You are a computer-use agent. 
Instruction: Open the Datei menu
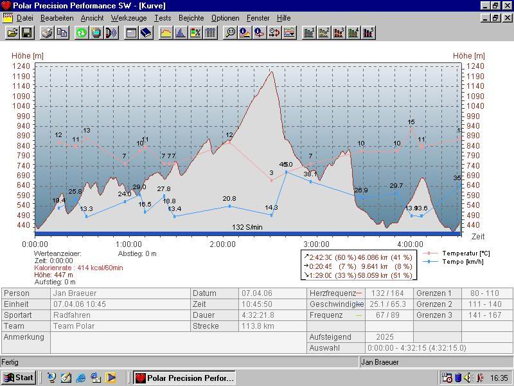pyautogui.click(x=24, y=18)
